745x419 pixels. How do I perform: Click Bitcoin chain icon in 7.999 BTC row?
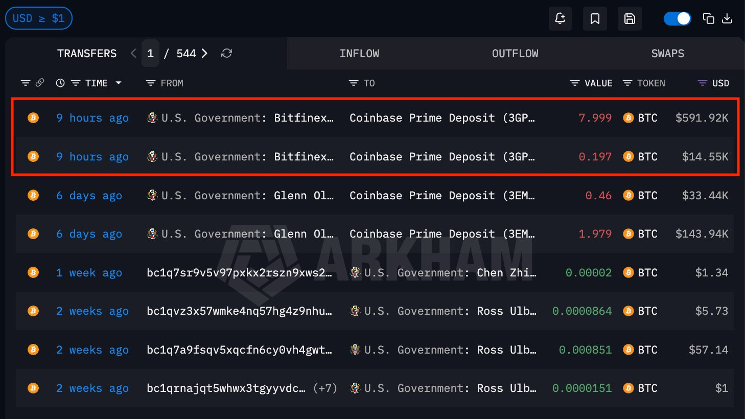click(x=33, y=118)
